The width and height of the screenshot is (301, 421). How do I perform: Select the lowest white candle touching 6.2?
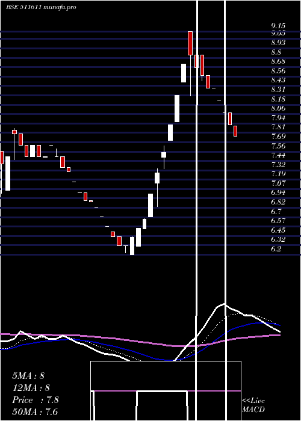click(x=132, y=245)
